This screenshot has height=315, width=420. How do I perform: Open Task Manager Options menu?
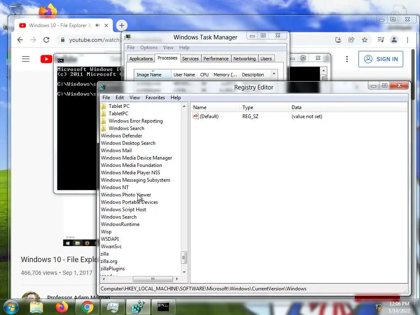[x=148, y=48]
